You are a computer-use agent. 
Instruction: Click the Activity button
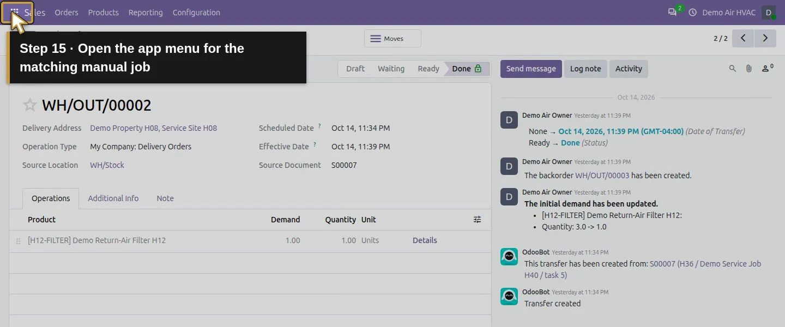pos(629,69)
